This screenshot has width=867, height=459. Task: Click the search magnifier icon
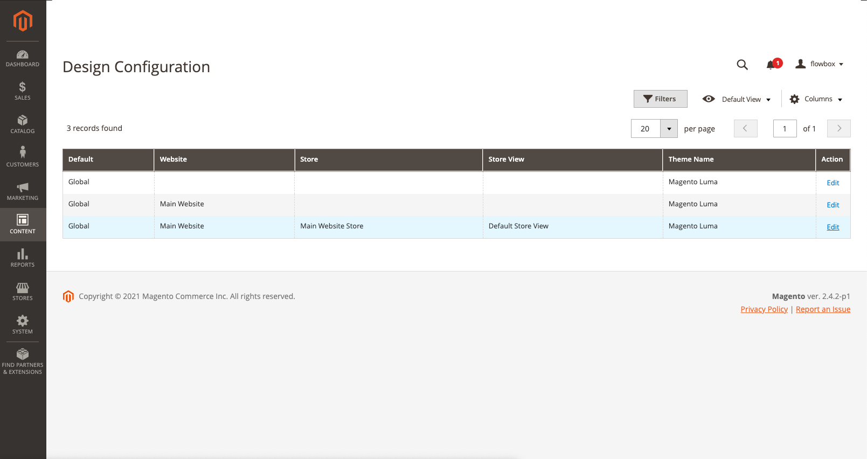click(x=742, y=65)
